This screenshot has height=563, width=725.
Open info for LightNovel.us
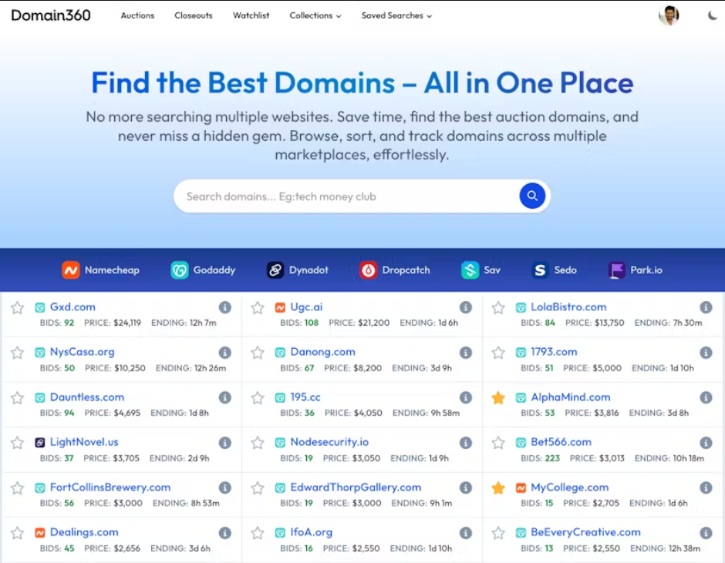point(225,442)
